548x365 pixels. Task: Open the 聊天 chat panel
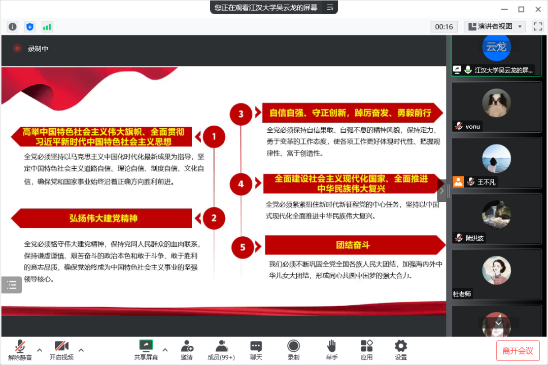[256, 349]
